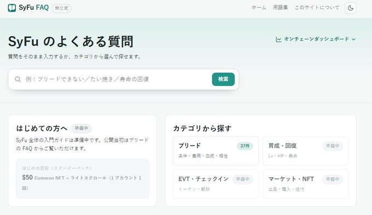This screenshot has width=372, height=215.
Task: Click the はじめての方へ heading
Action: tap(42, 129)
